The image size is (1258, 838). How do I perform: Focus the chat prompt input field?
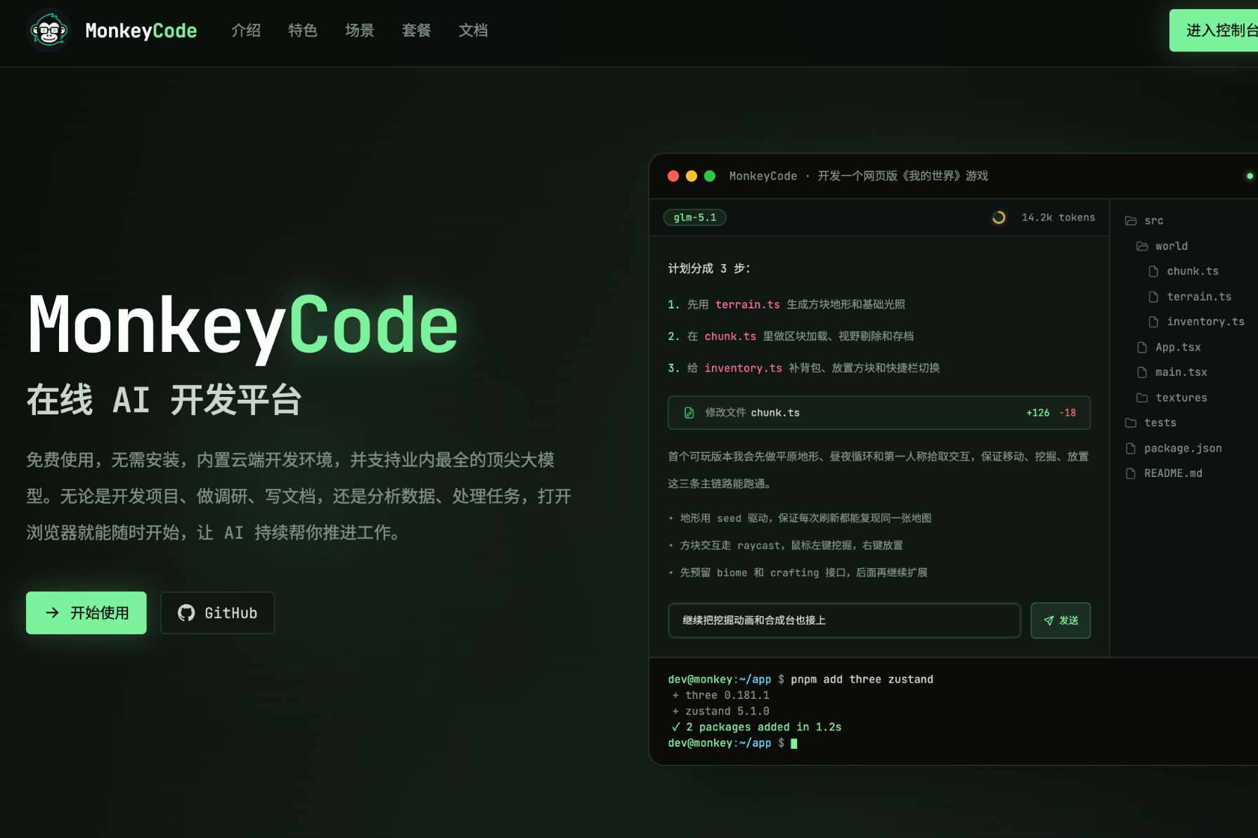coord(844,620)
